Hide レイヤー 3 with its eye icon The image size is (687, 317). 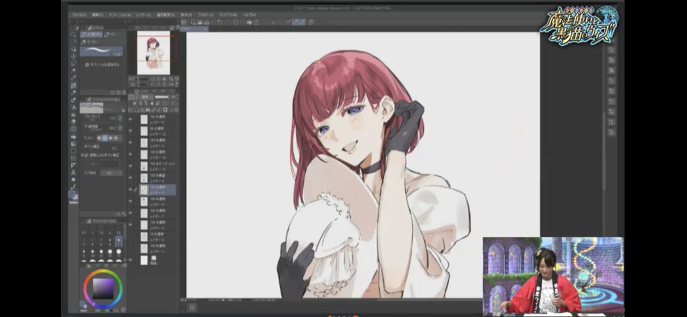tap(131, 142)
